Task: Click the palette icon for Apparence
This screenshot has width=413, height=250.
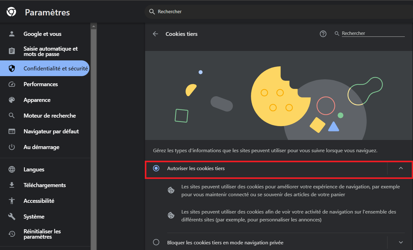Action: pos(12,100)
